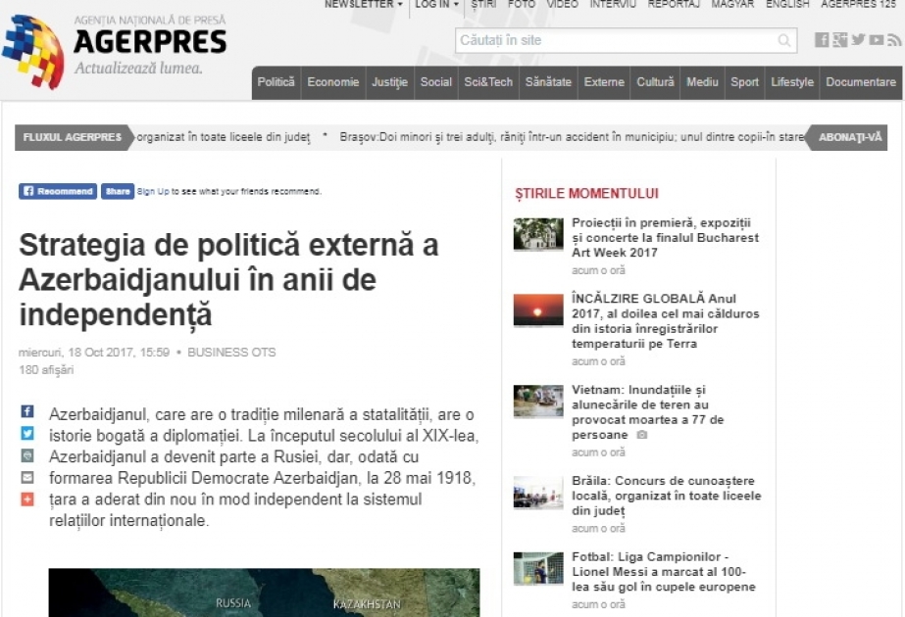The image size is (905, 617).
Task: Open the Google Plus icon in header
Action: tap(839, 40)
